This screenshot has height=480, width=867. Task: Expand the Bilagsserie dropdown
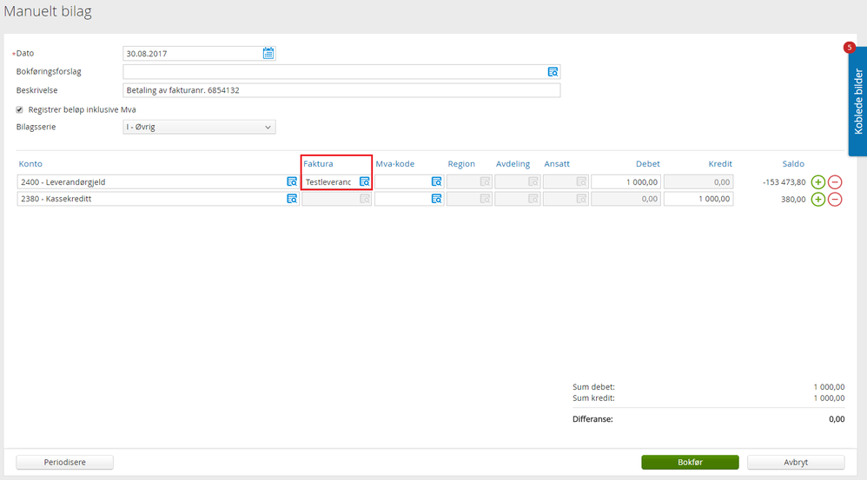point(199,127)
